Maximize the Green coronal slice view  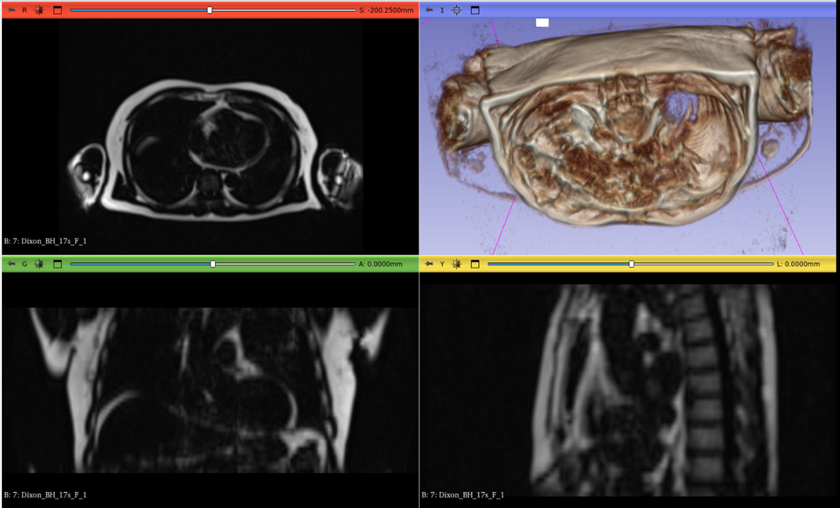click(58, 264)
